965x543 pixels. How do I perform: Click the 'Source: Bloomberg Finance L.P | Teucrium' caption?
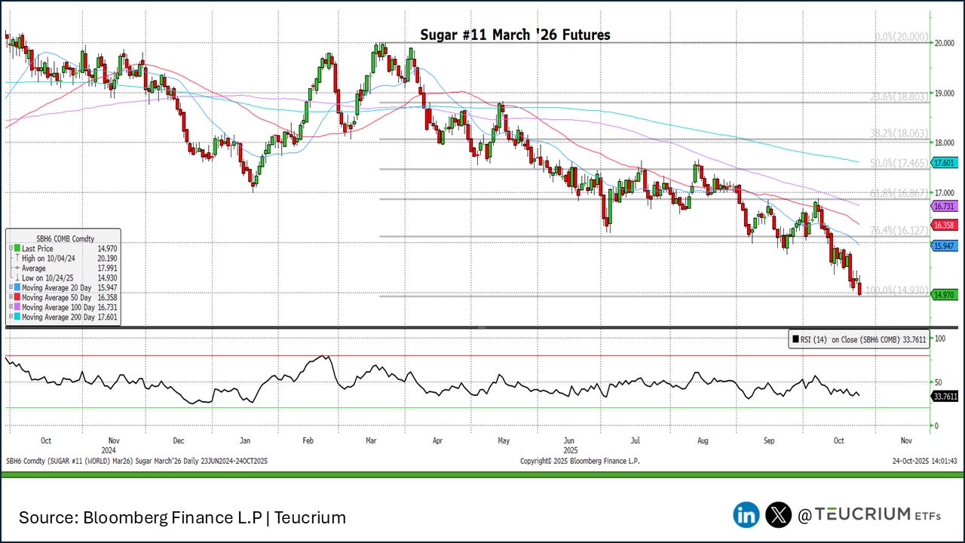[182, 518]
